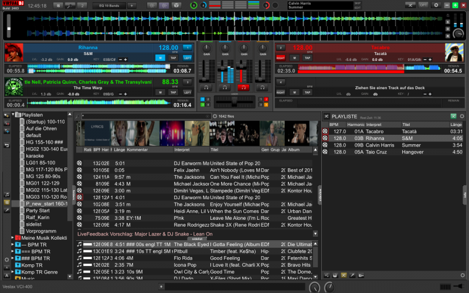Open search options gear next to 1642 files

click(215, 116)
